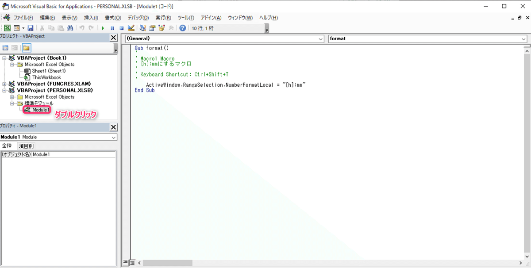531x268 pixels.
Task: Select ThisWorkbook in project tree
Action: coord(46,77)
